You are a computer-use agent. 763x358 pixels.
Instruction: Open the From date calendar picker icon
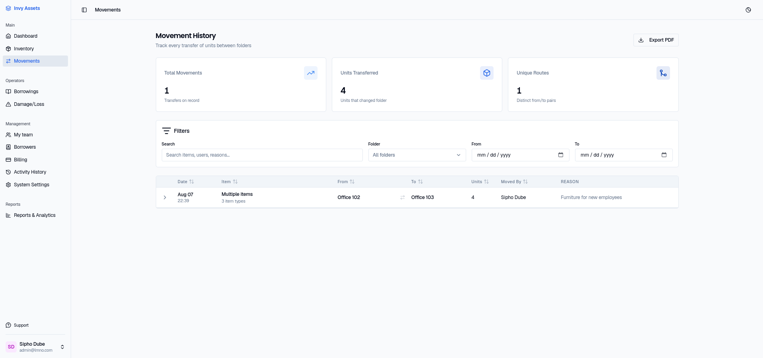click(x=561, y=155)
